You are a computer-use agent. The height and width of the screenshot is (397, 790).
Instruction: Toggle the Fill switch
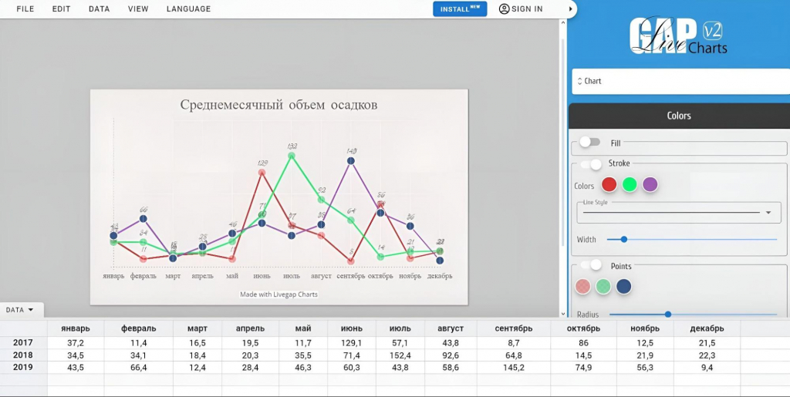click(x=590, y=142)
